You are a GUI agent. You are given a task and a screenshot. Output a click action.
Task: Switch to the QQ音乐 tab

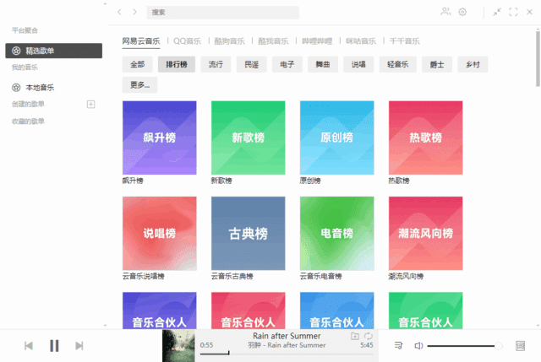pyautogui.click(x=187, y=41)
